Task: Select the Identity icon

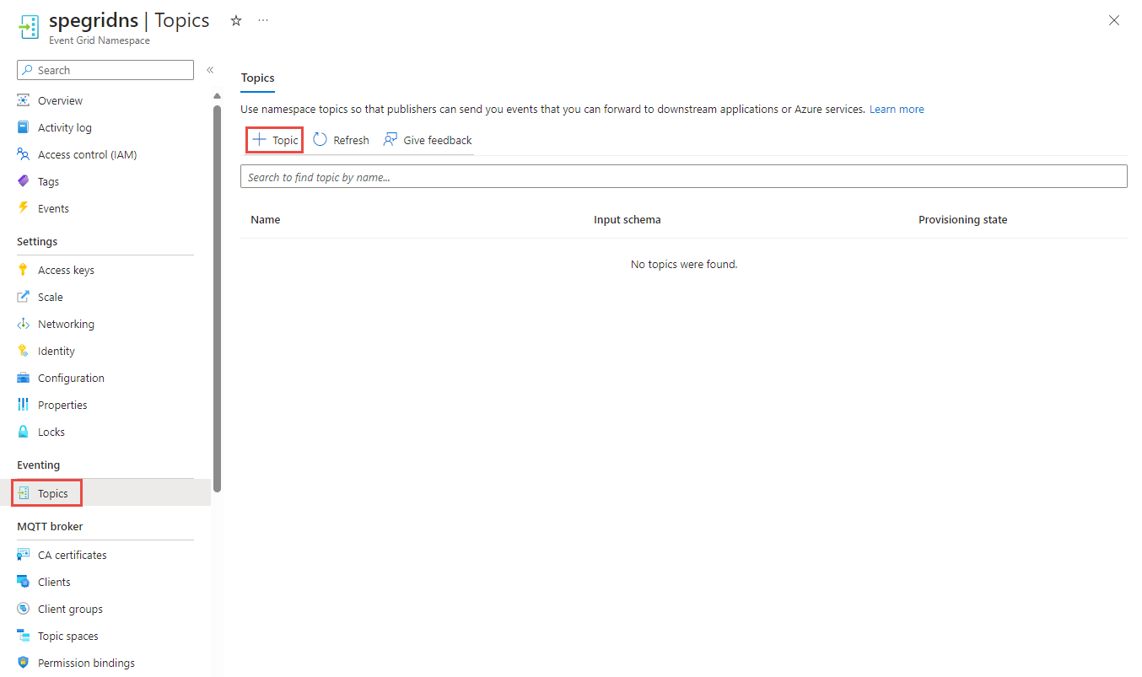Action: 24,351
